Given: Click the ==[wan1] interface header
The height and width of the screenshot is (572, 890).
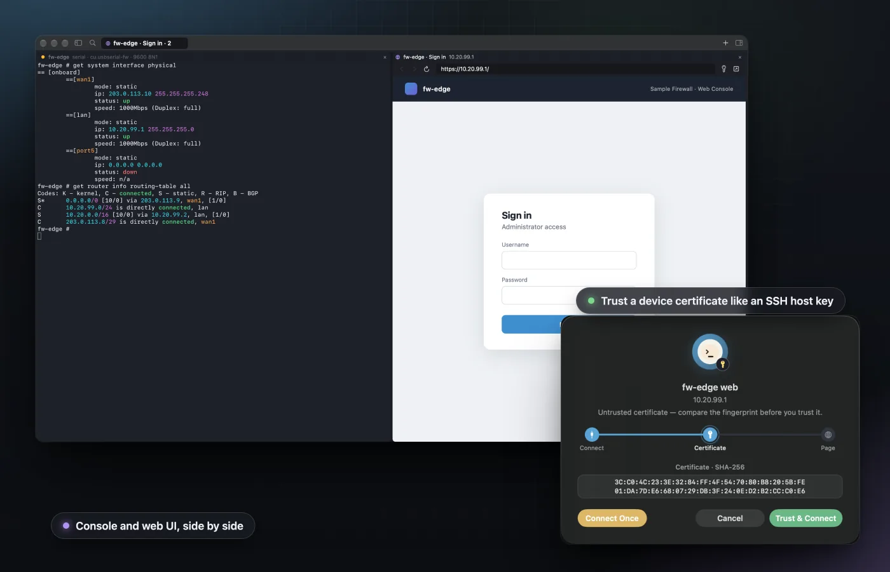Looking at the screenshot, I should (x=80, y=79).
